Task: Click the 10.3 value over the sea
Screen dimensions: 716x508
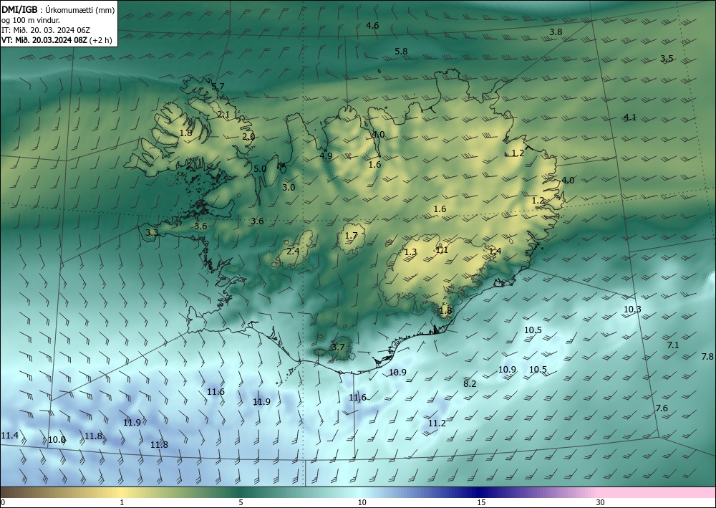Action: click(632, 310)
